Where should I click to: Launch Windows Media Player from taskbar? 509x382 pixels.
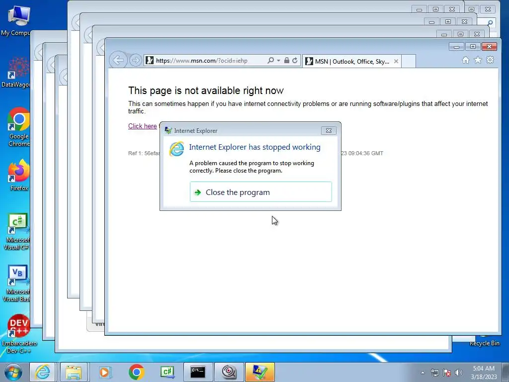coord(105,372)
